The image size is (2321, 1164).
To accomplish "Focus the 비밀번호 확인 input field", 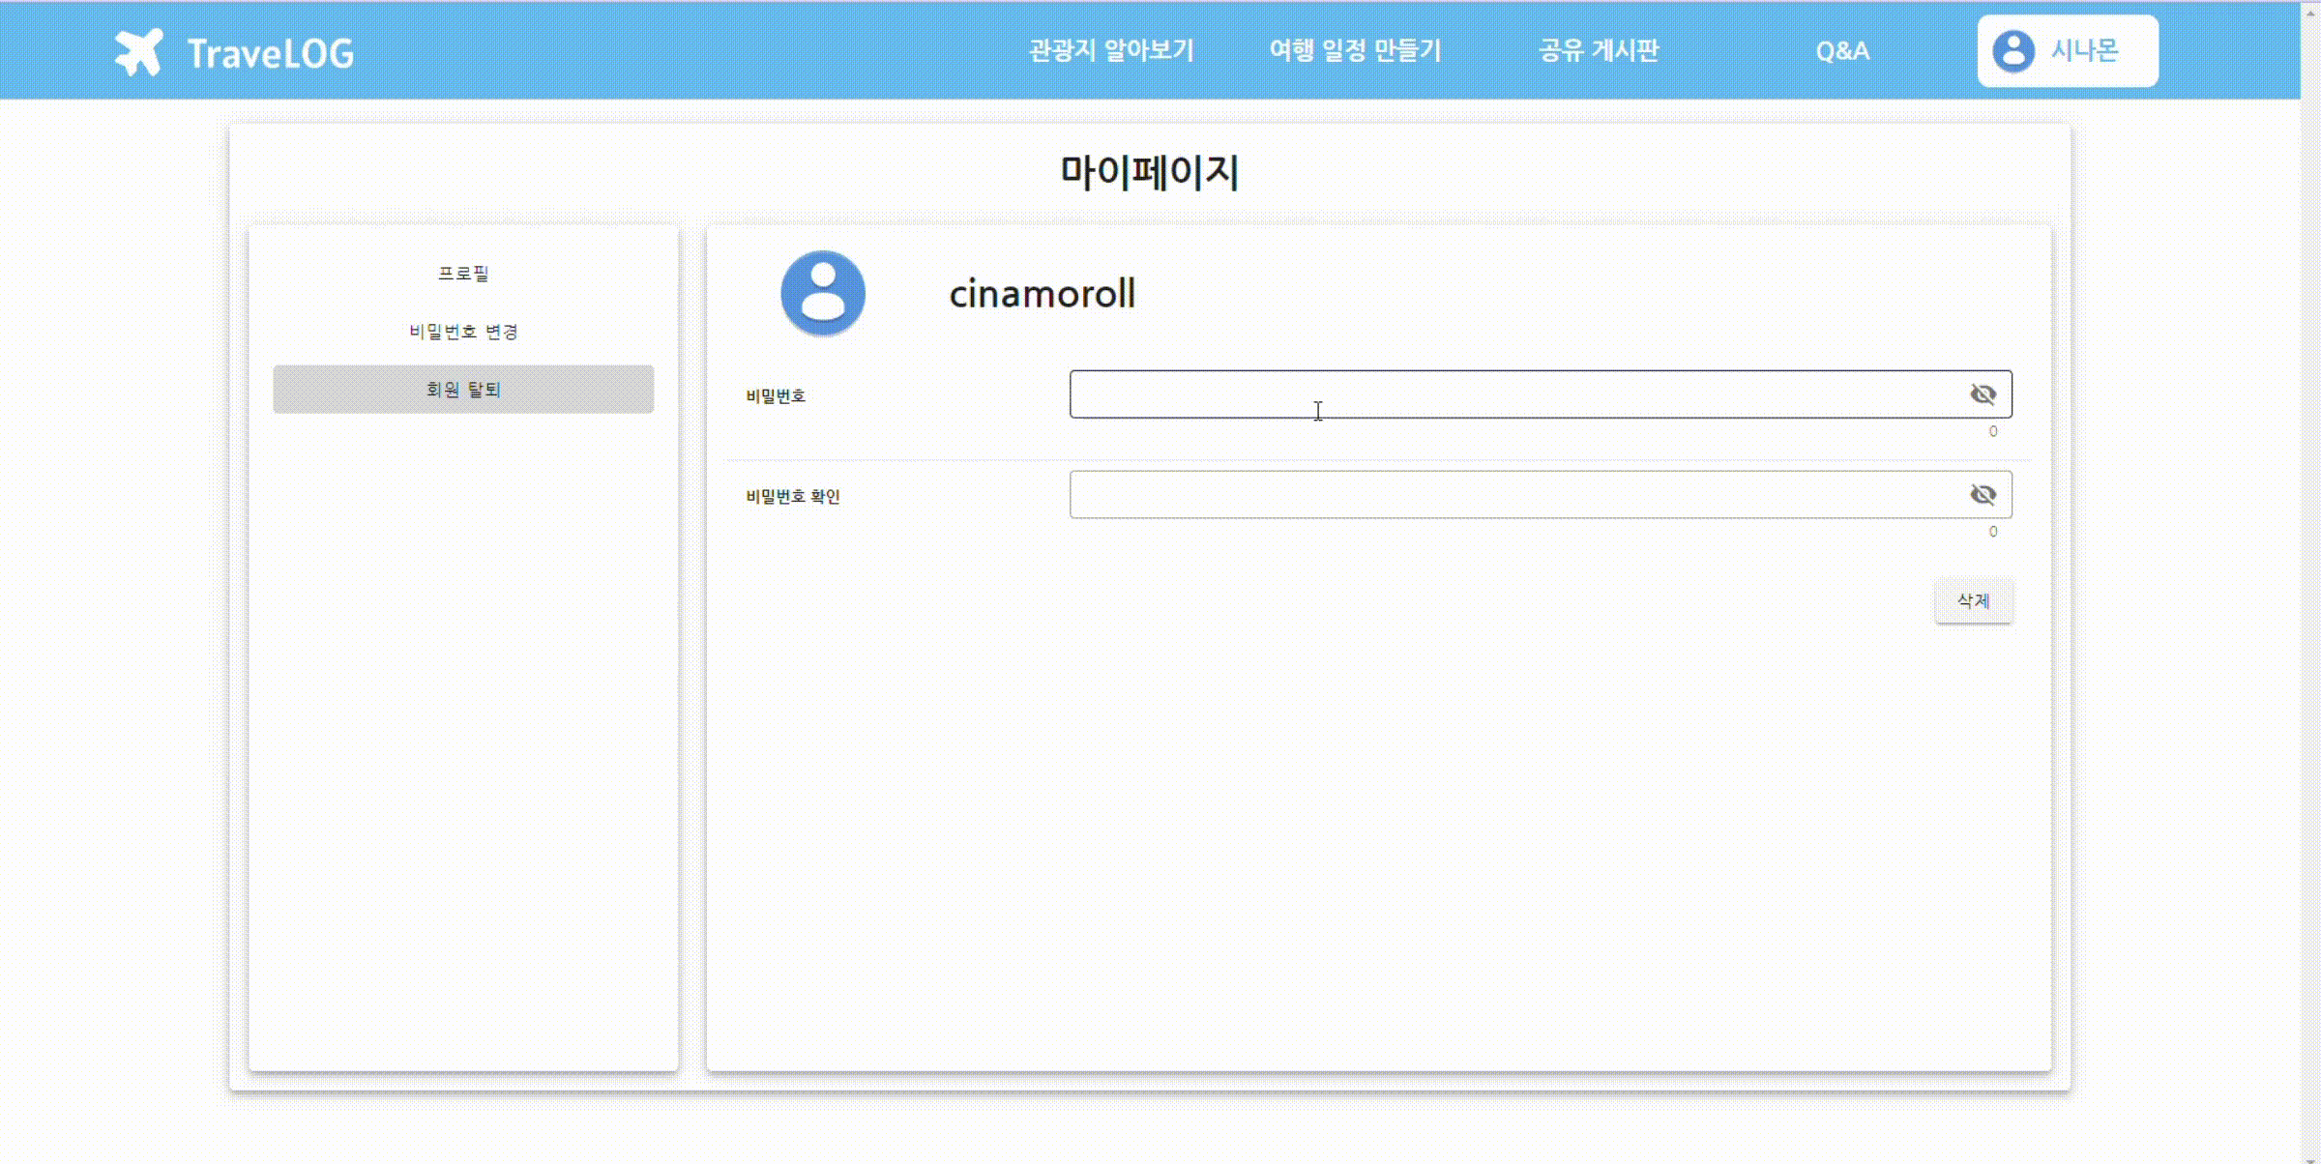I will click(x=1509, y=495).
